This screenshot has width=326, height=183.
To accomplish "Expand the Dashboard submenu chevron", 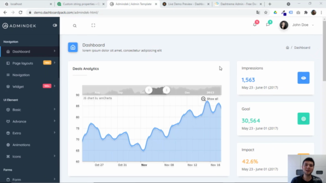I will click(55, 51).
